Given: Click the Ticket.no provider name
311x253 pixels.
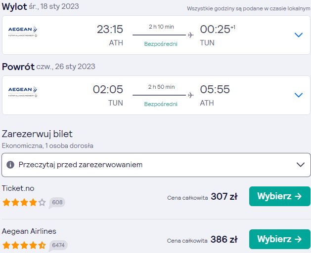Looking at the screenshot, I should [x=18, y=188].
